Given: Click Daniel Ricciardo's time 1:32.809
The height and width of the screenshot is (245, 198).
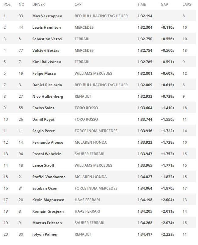Looking at the screenshot, I should click(145, 85).
